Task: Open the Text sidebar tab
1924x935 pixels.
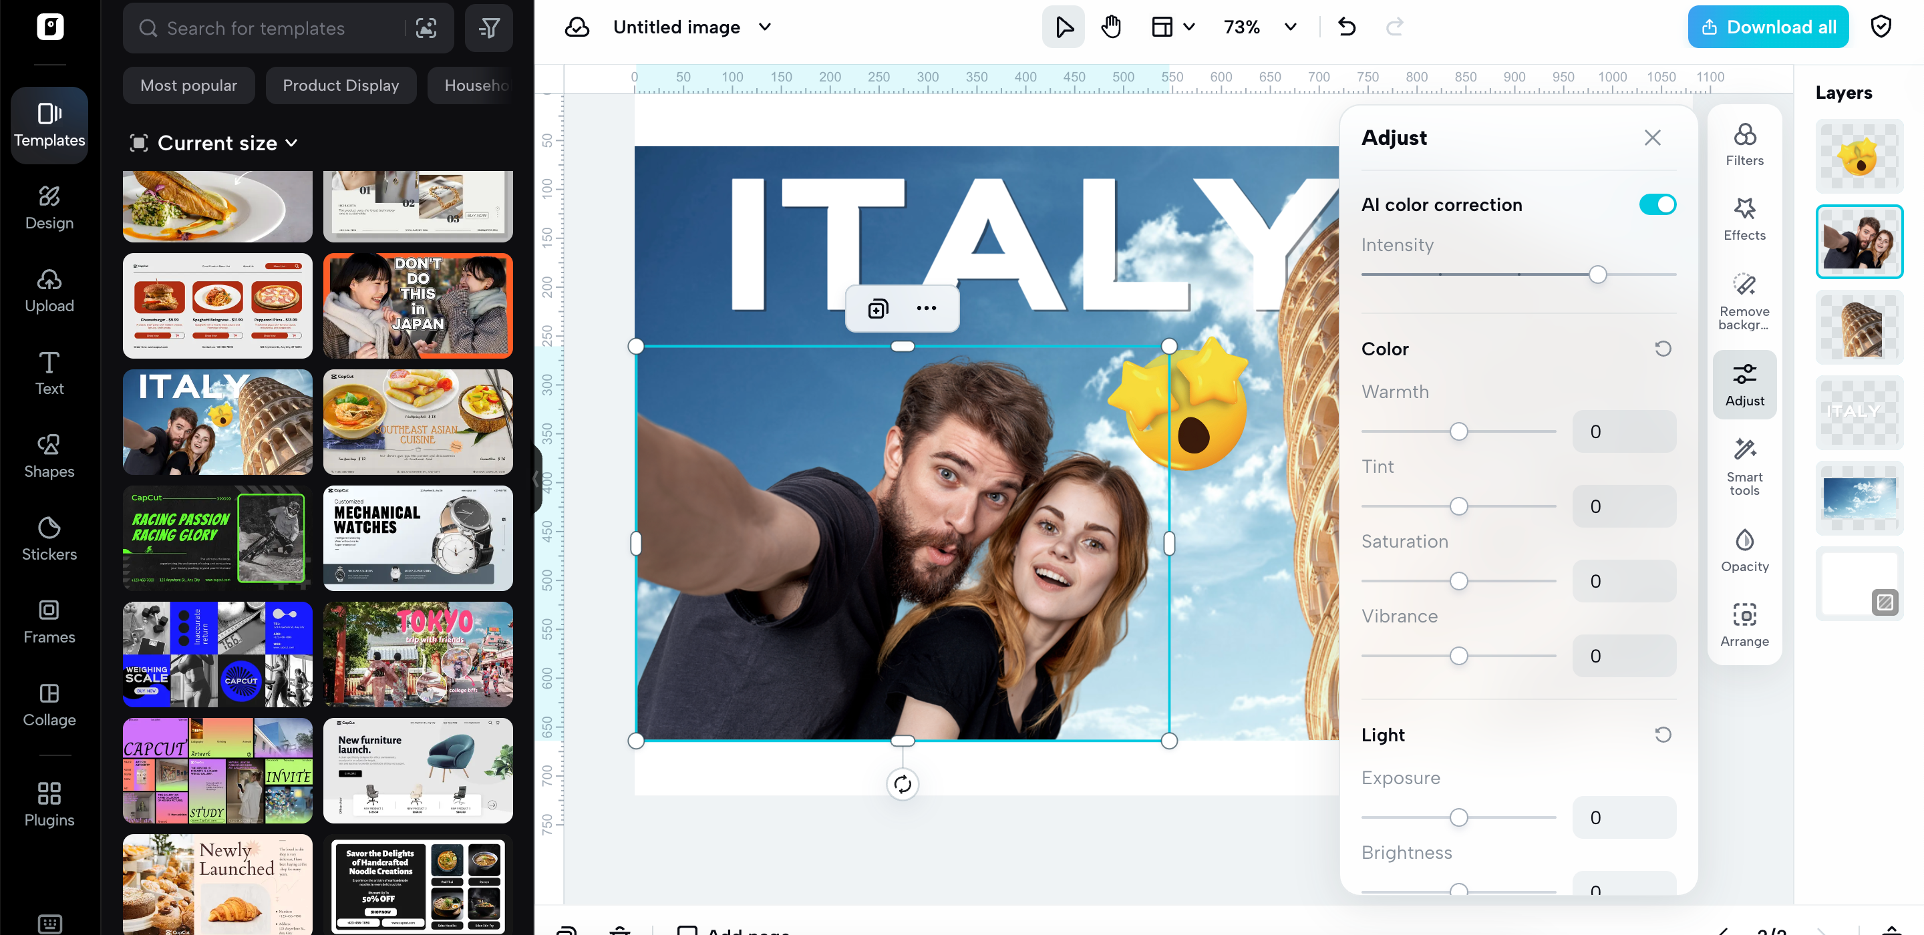Action: [49, 373]
